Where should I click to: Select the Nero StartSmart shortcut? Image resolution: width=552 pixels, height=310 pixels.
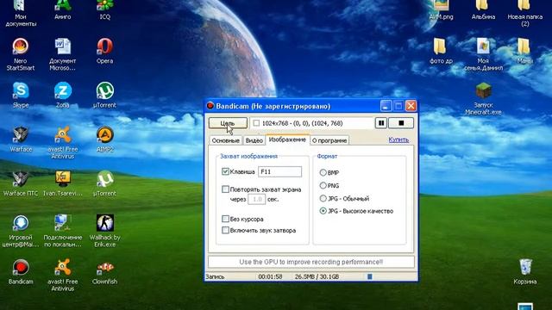pos(21,46)
